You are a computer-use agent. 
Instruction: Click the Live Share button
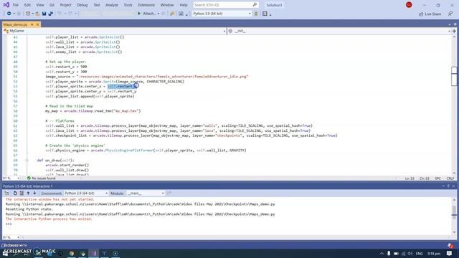430,14
